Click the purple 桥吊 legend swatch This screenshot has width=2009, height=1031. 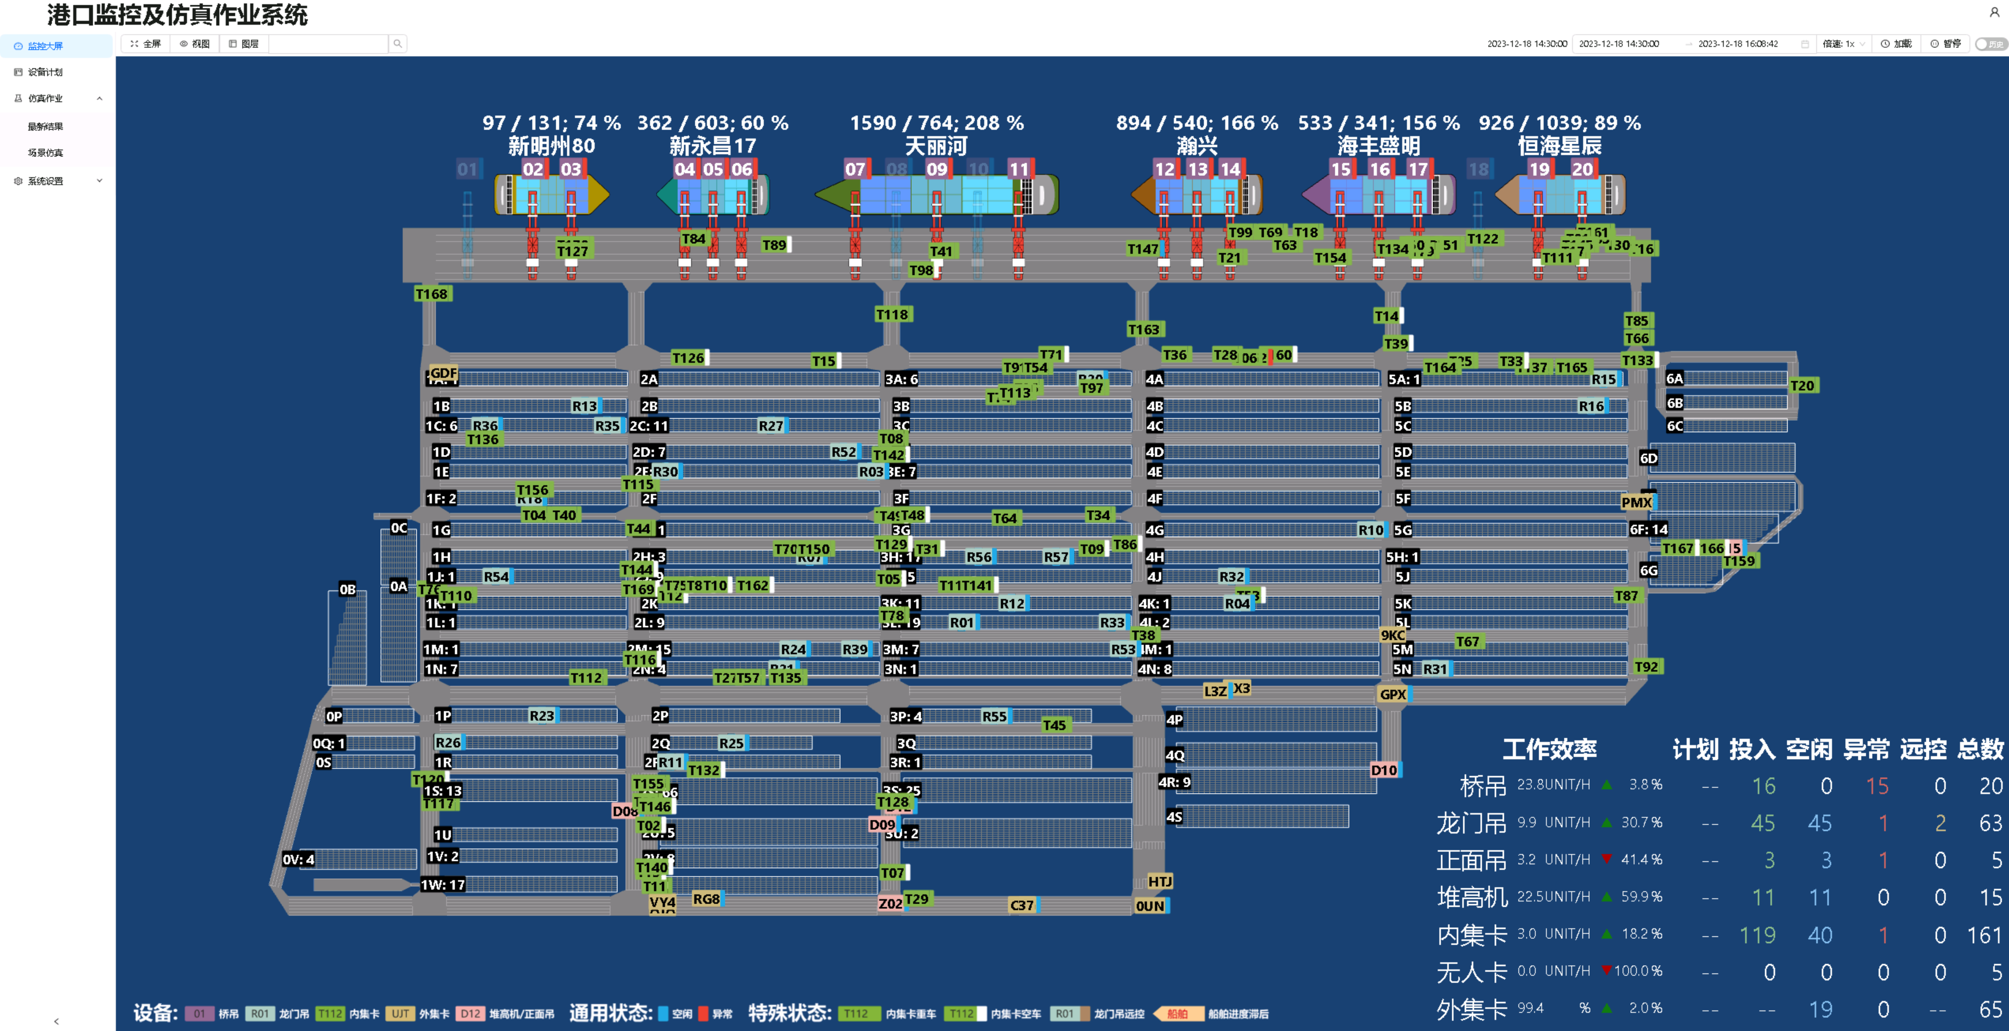click(x=200, y=1014)
